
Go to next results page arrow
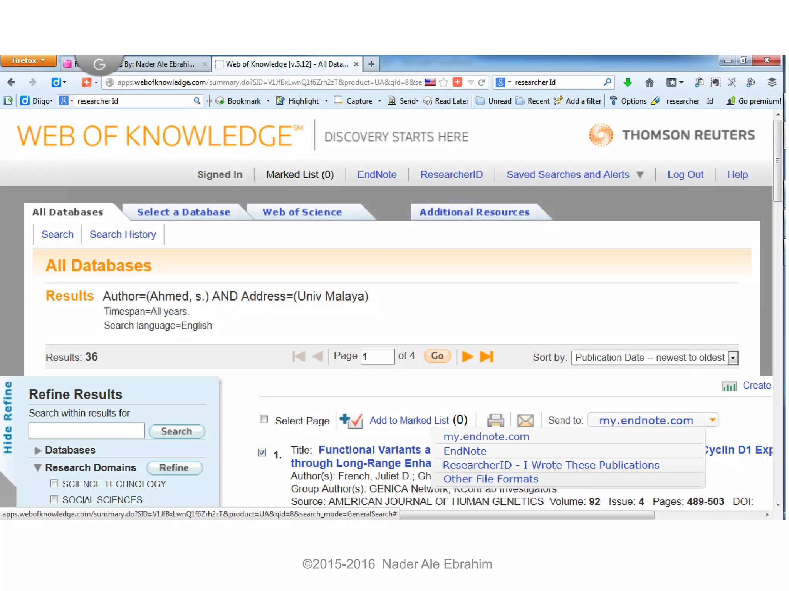click(467, 356)
